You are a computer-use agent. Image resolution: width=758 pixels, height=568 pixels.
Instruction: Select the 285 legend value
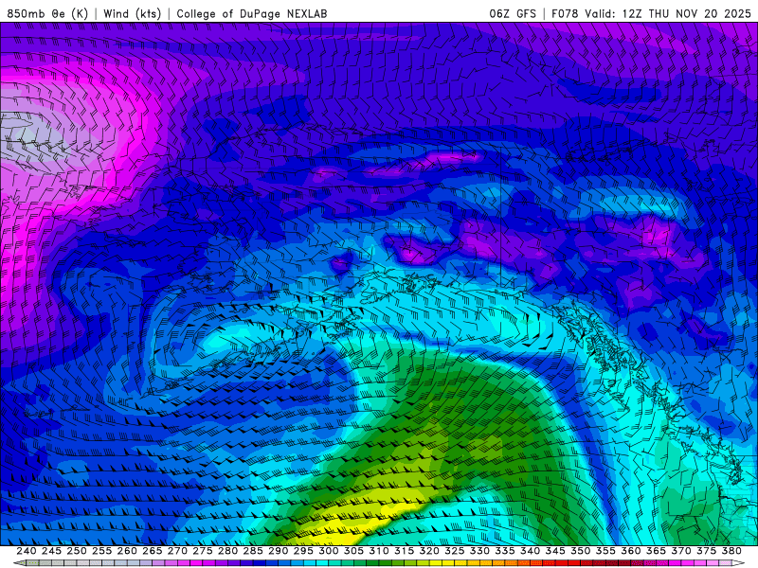pos(253,551)
